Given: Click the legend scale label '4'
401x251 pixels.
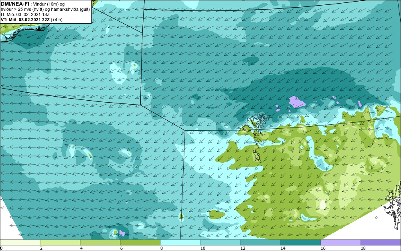Looking at the screenshot, I should [81, 248].
